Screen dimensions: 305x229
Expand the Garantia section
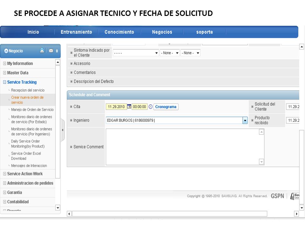4,192
